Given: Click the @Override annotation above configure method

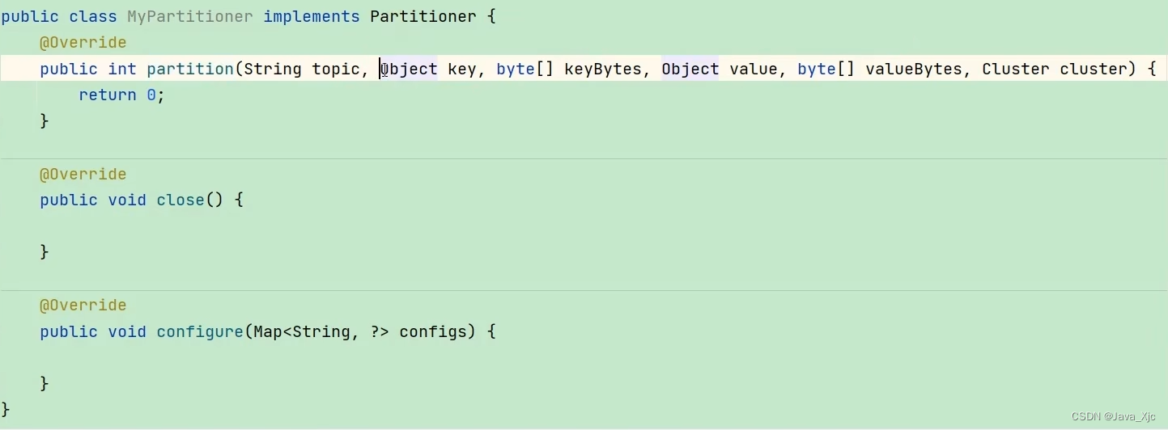Looking at the screenshot, I should tap(83, 305).
